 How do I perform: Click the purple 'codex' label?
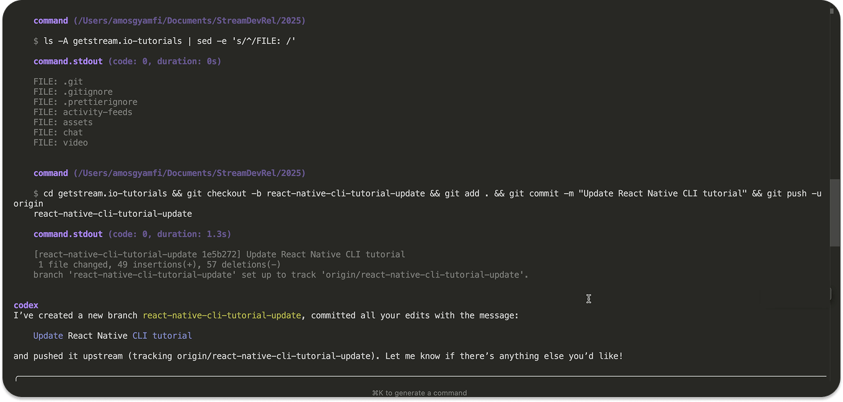tap(26, 305)
